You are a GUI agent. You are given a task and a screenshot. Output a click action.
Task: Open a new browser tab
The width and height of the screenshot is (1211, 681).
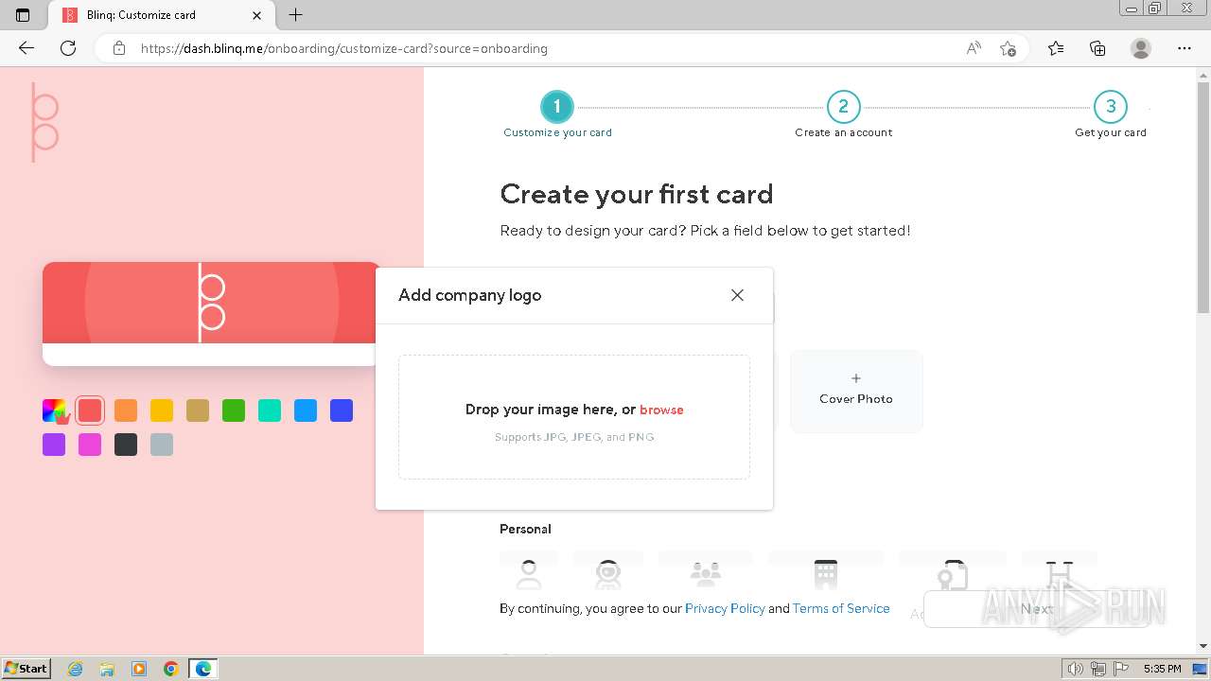click(296, 15)
